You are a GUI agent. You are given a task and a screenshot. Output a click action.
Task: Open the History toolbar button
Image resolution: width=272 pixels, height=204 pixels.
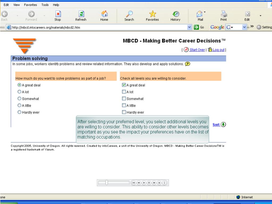coord(176,16)
